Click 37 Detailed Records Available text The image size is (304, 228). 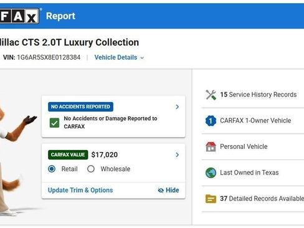tap(262, 199)
